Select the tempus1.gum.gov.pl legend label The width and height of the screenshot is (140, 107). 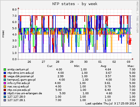point(21,80)
